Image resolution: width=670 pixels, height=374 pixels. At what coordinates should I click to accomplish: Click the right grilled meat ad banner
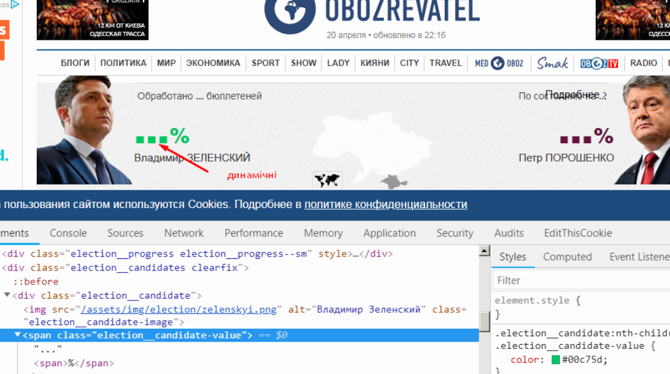point(633,20)
